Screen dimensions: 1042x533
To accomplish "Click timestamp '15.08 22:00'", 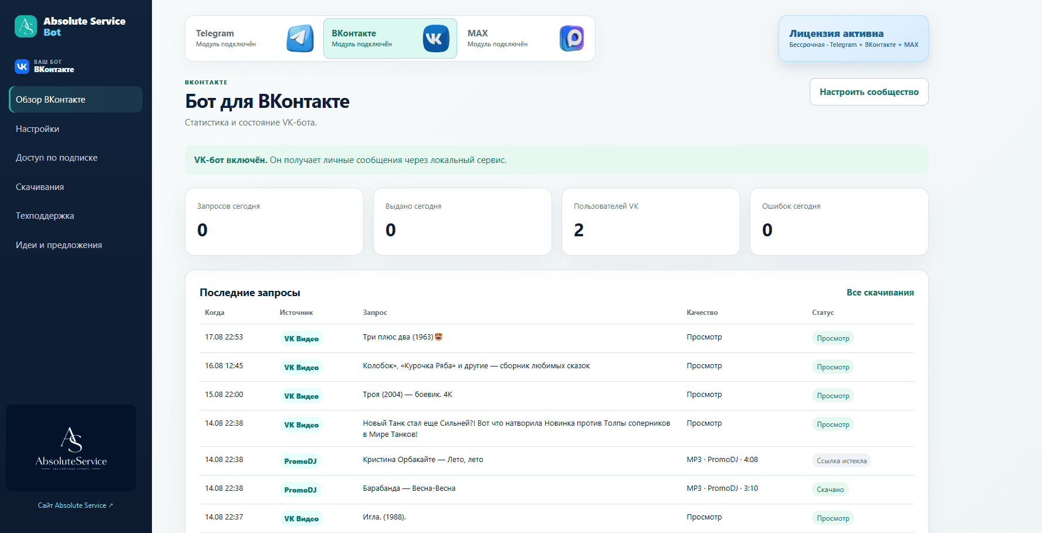I will (224, 395).
